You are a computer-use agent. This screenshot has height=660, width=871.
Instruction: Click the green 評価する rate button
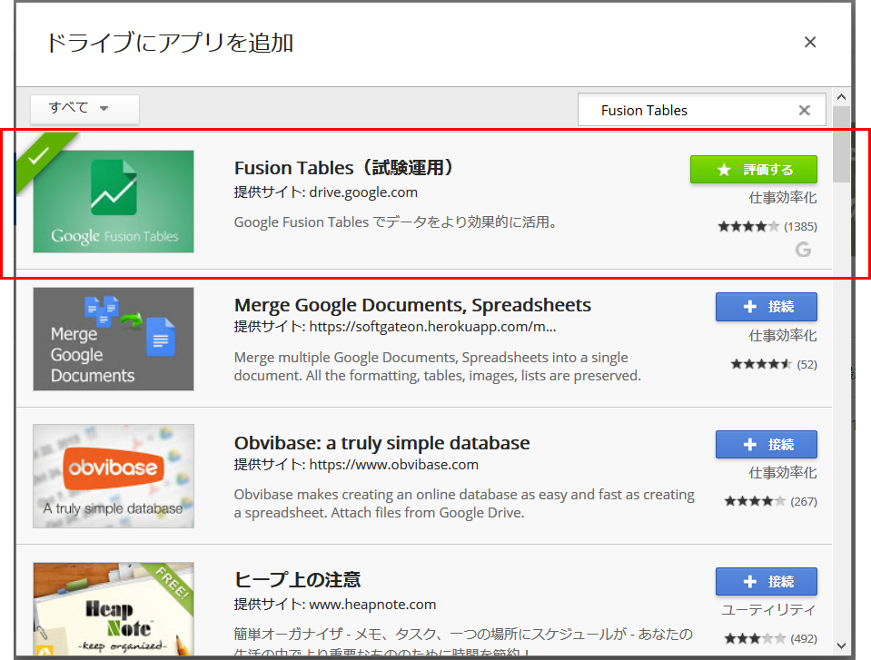pos(753,169)
